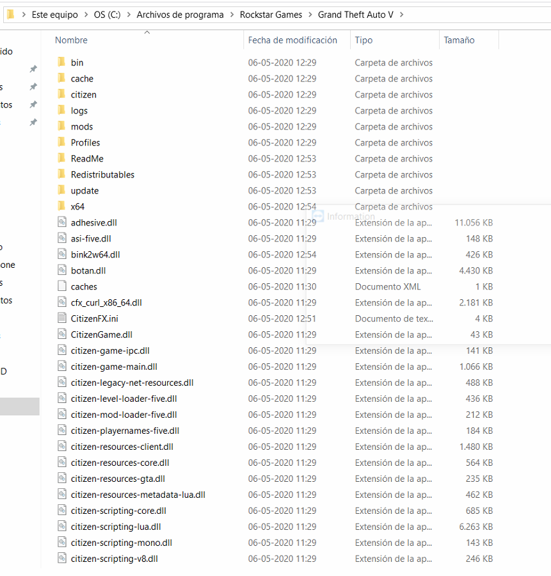Click the Profiles folder icon
The width and height of the screenshot is (551, 576).
click(61, 142)
